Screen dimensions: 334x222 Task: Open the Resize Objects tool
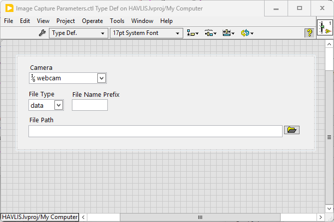coord(229,33)
